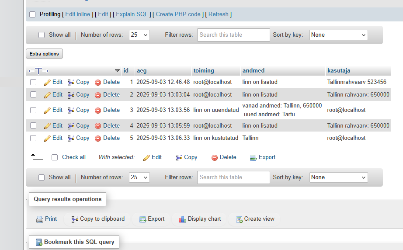Click the Create view icon
This screenshot has width=403, height=250.
point(239,219)
